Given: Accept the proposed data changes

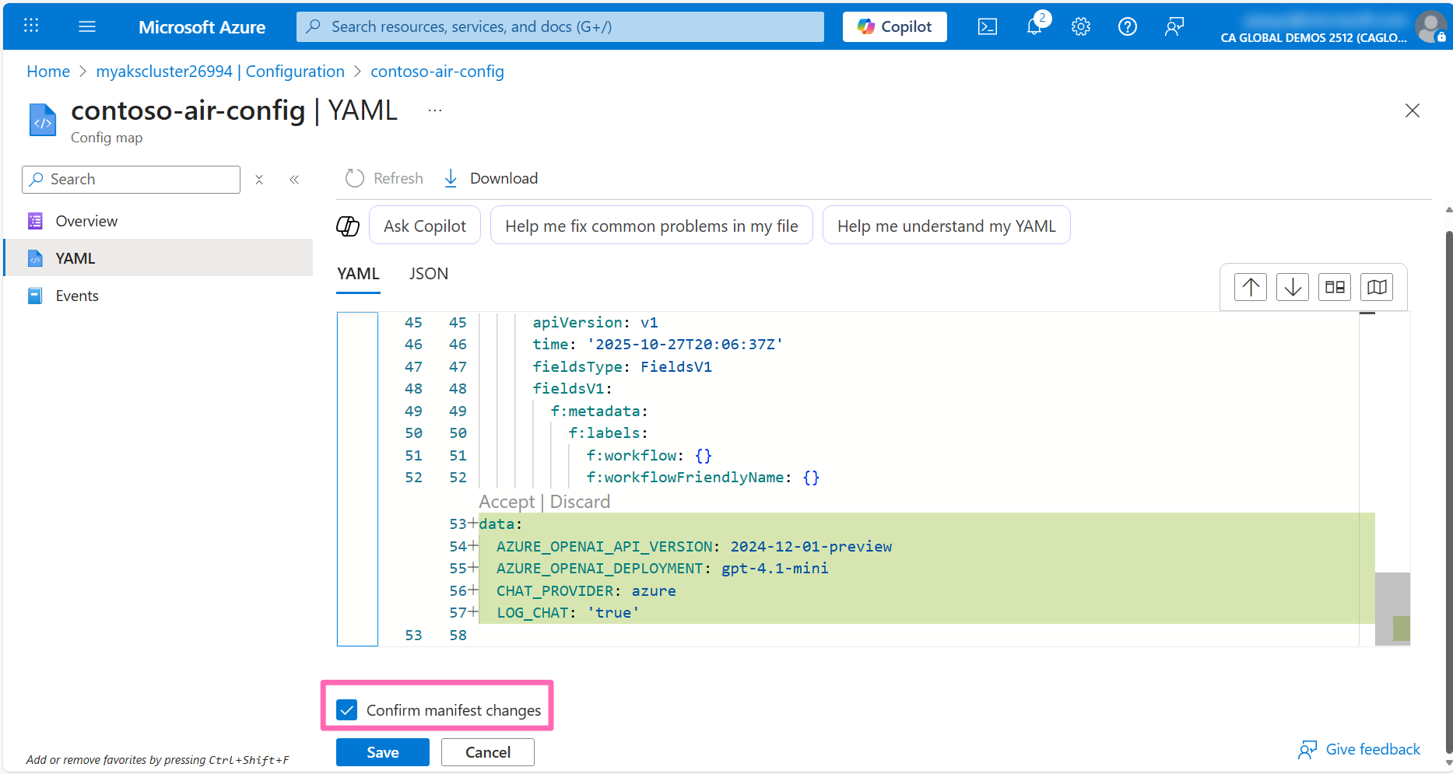Looking at the screenshot, I should click(x=506, y=502).
